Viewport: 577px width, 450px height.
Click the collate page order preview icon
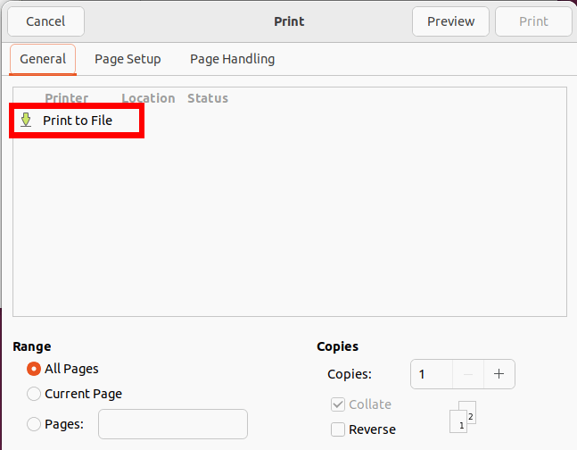pos(463,417)
